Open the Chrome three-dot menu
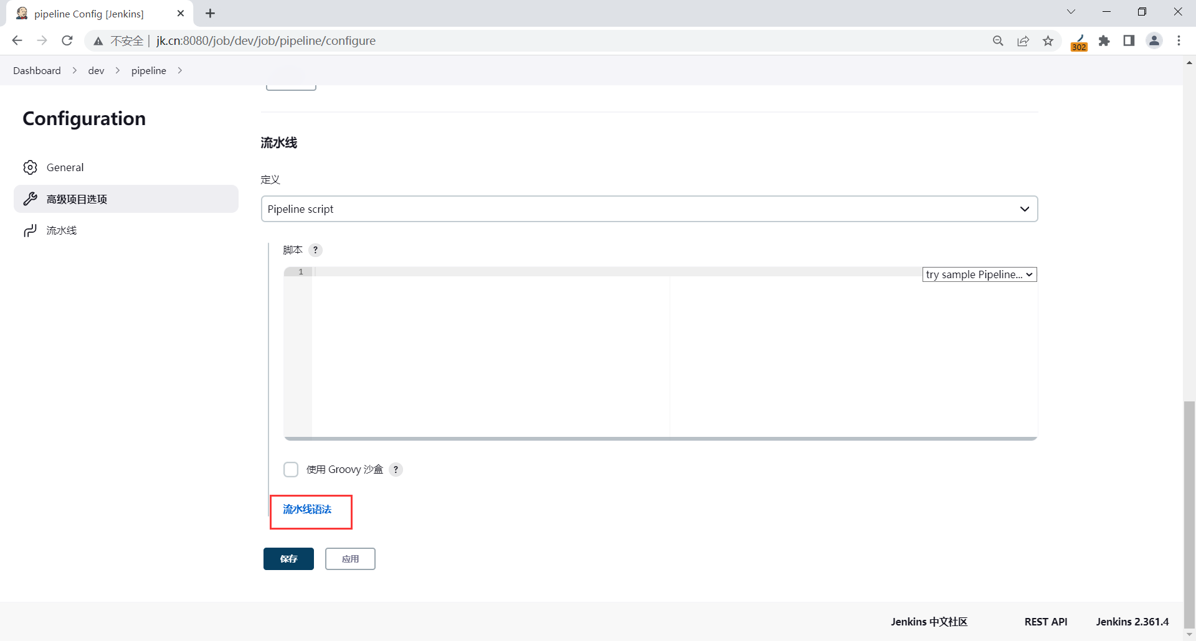1196x641 pixels. pyautogui.click(x=1179, y=41)
